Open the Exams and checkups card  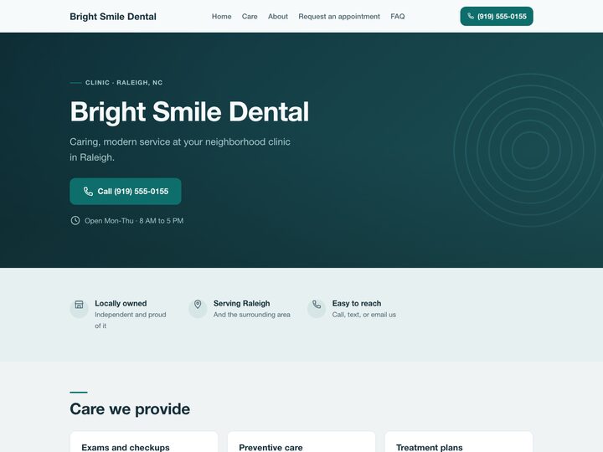tap(144, 442)
